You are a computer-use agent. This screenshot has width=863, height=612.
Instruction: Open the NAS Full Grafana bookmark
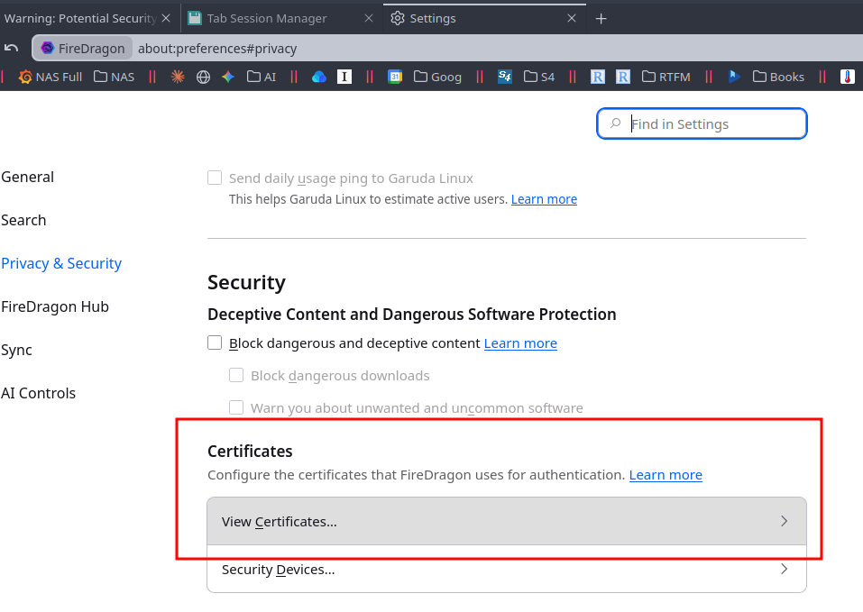pyautogui.click(x=50, y=77)
